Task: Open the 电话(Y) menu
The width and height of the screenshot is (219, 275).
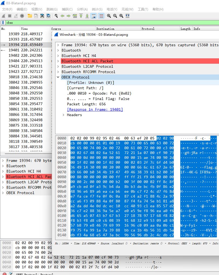Action: [112, 9]
